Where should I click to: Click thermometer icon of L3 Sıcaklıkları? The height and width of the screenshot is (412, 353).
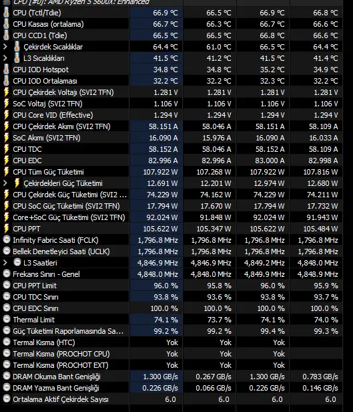click(17, 58)
